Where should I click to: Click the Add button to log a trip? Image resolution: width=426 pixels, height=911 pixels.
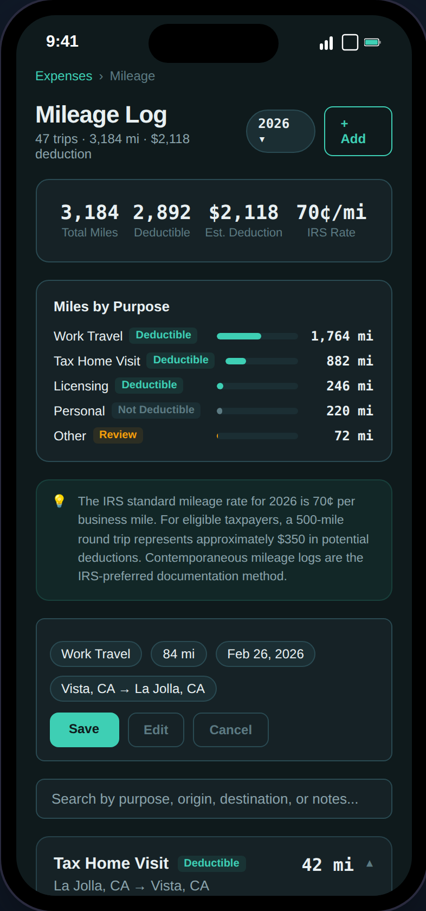click(x=358, y=131)
